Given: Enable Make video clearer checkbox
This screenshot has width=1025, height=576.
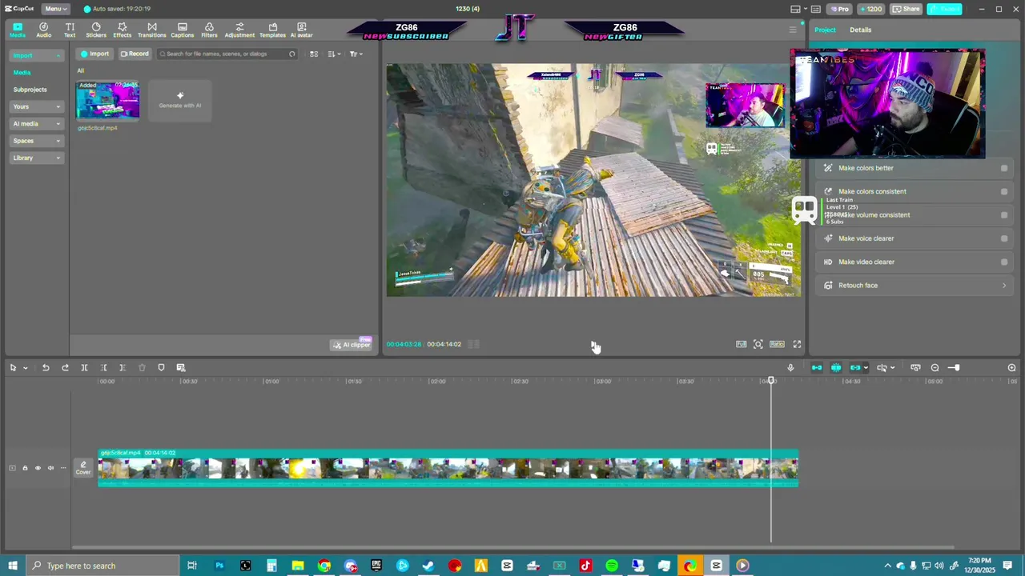Looking at the screenshot, I should click(x=1004, y=262).
